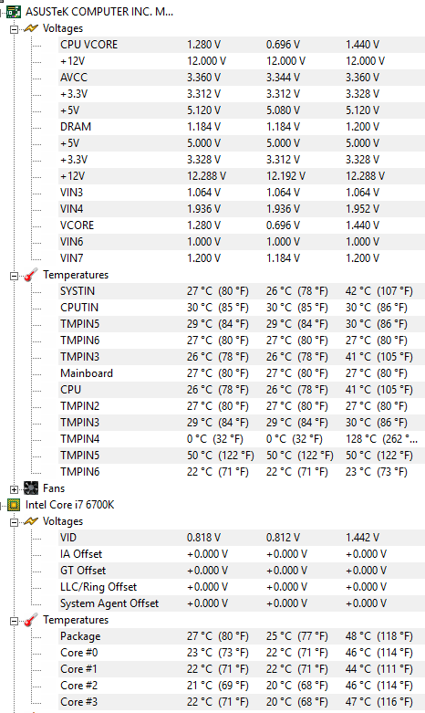This screenshot has width=425, height=713.
Task: Click the 0.812 V VID minimum value
Action: pos(283,538)
